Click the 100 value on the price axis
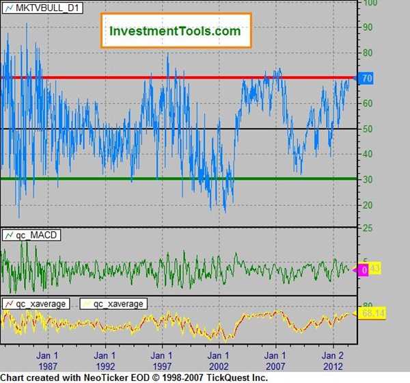The height and width of the screenshot is (383, 410). [371, 4]
